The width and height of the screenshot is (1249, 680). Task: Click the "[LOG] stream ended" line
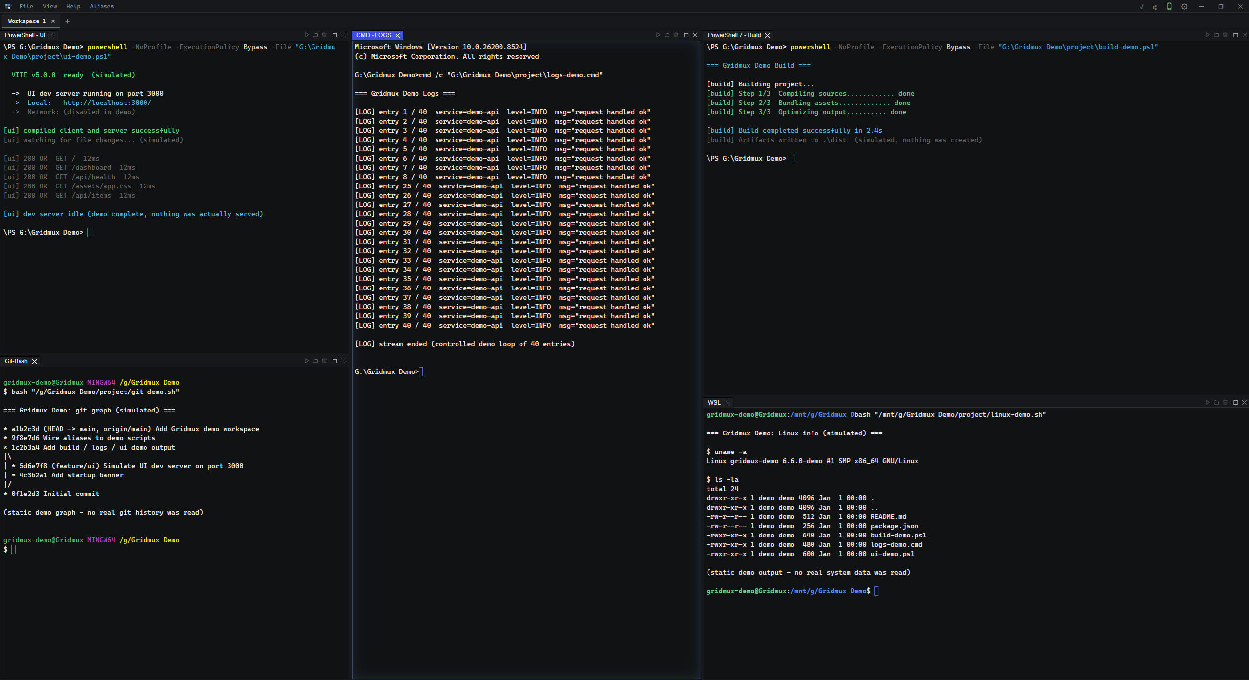[x=464, y=344]
